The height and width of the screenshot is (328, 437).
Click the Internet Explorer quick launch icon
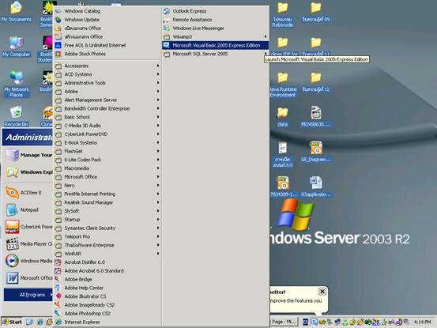(40, 322)
